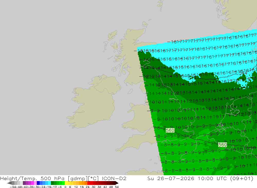The image size is (257, 188).
Task: Pick the yellow swatch above the 0 label
Action: click(66, 183)
